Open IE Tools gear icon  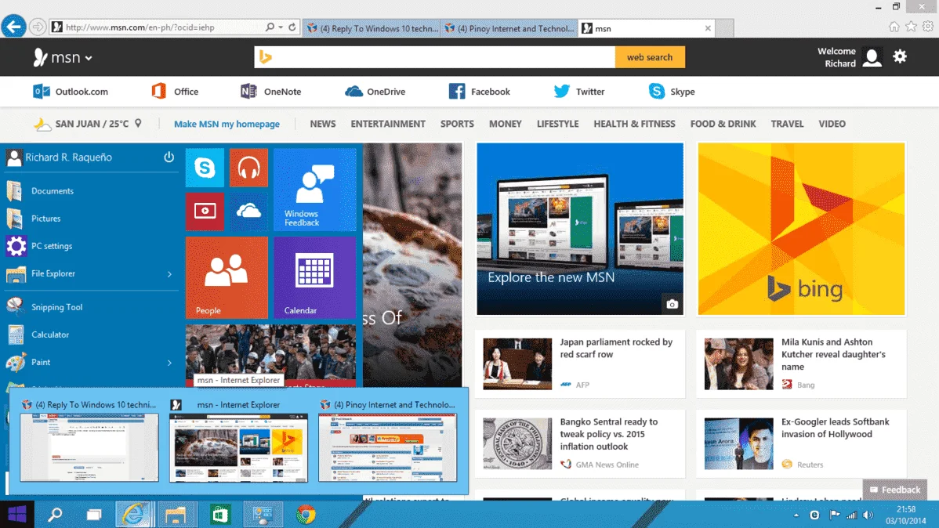point(927,27)
